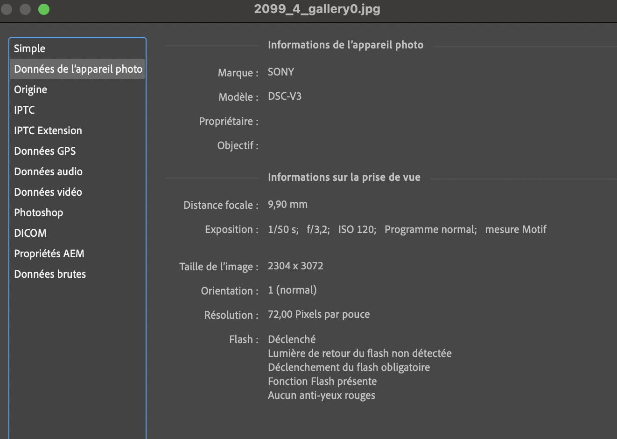The width and height of the screenshot is (617, 439).
Task: Show the Propriétés AEM panel
Action: (49, 254)
